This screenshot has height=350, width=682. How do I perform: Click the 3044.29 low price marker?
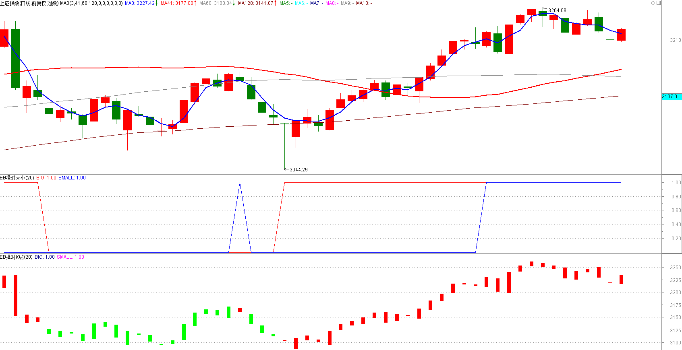pyautogui.click(x=299, y=170)
